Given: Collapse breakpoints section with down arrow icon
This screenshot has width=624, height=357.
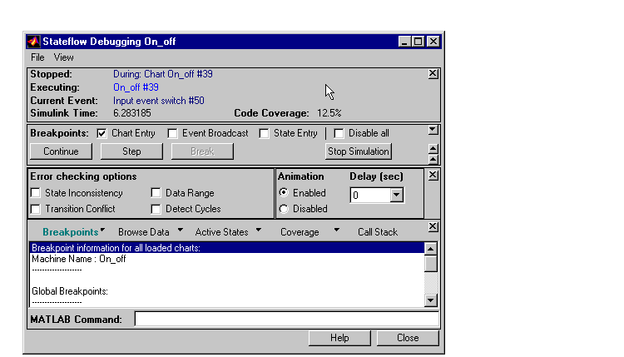Looking at the screenshot, I should (433, 130).
